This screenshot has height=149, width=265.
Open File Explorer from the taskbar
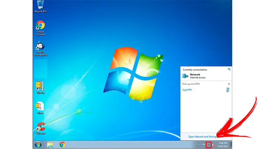pos(50,145)
